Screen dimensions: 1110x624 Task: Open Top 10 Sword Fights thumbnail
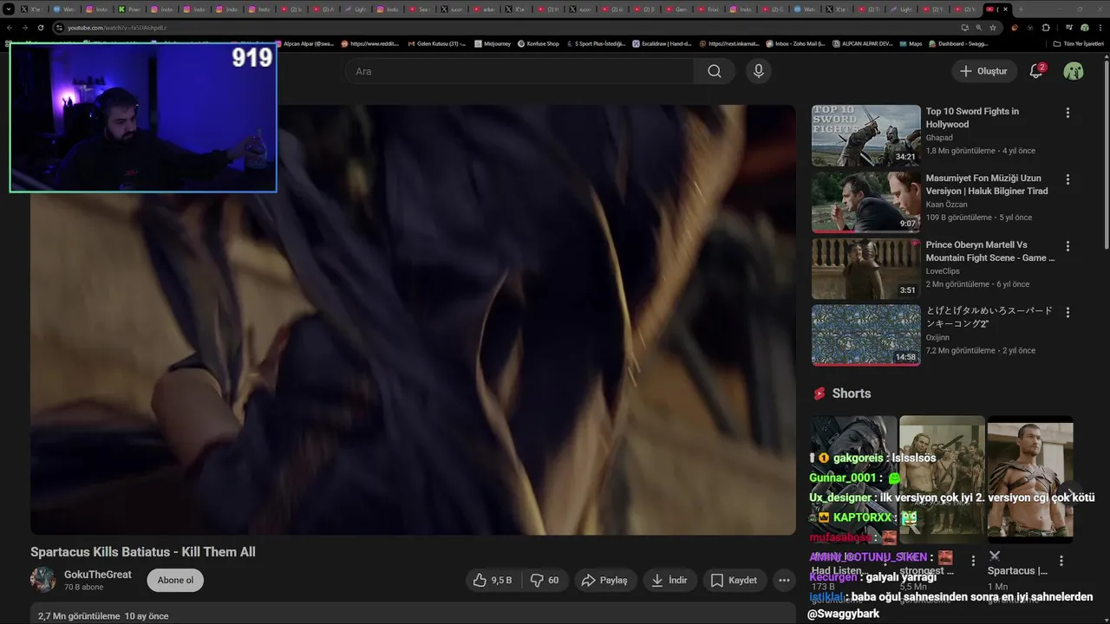(865, 135)
